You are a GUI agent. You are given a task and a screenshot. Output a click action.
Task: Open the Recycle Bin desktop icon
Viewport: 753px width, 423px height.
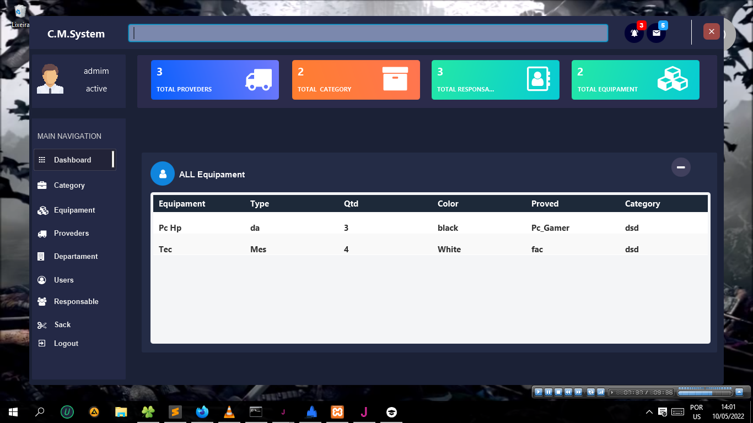click(20, 16)
